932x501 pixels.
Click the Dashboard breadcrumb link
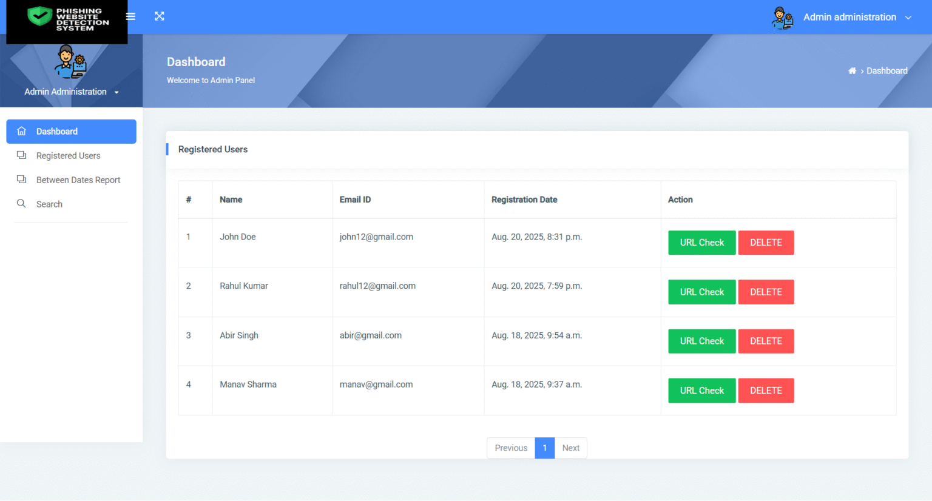887,70
